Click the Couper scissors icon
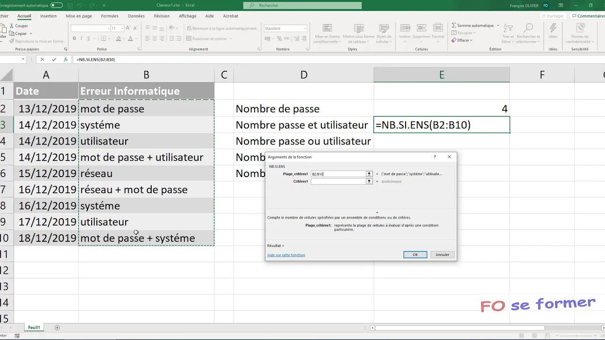The height and width of the screenshot is (340, 605). [11, 26]
